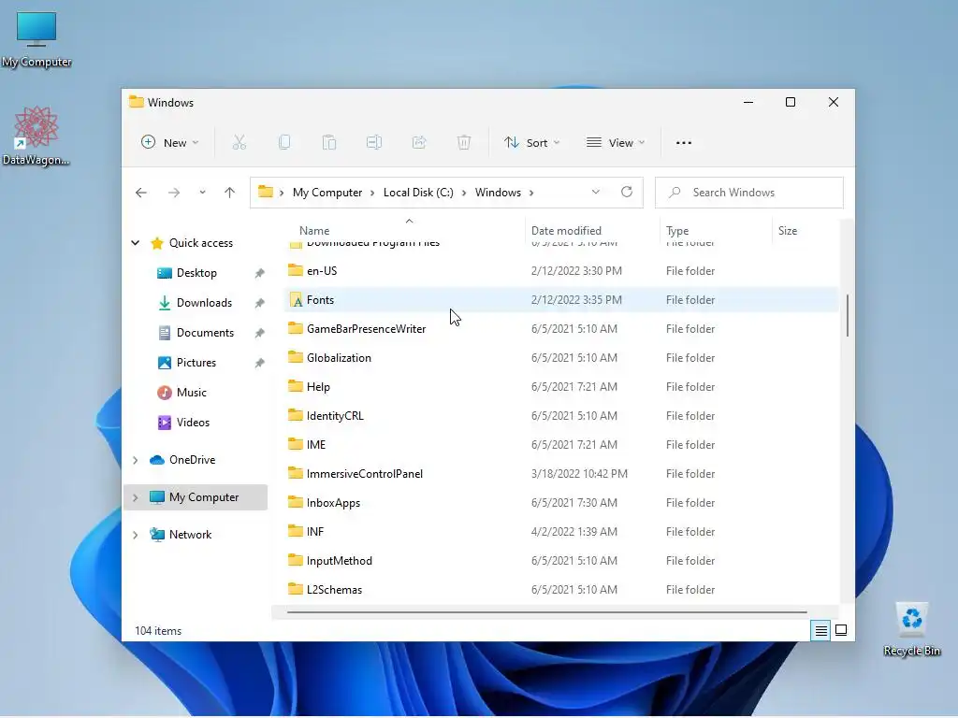The height and width of the screenshot is (718, 958).
Task: Select the InboxApps folder
Action: pyautogui.click(x=561, y=503)
